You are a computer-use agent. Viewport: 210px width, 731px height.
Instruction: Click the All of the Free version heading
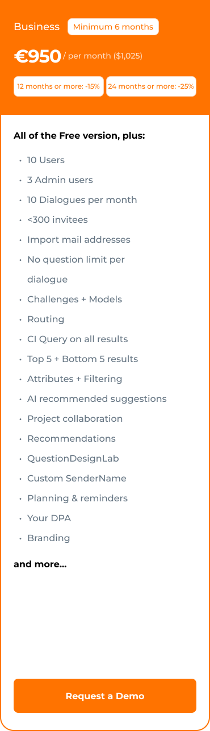tap(79, 135)
